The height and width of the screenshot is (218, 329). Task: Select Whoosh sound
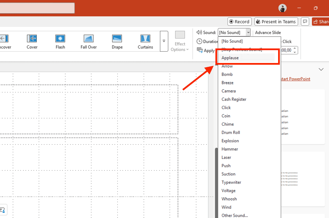(x=249, y=199)
